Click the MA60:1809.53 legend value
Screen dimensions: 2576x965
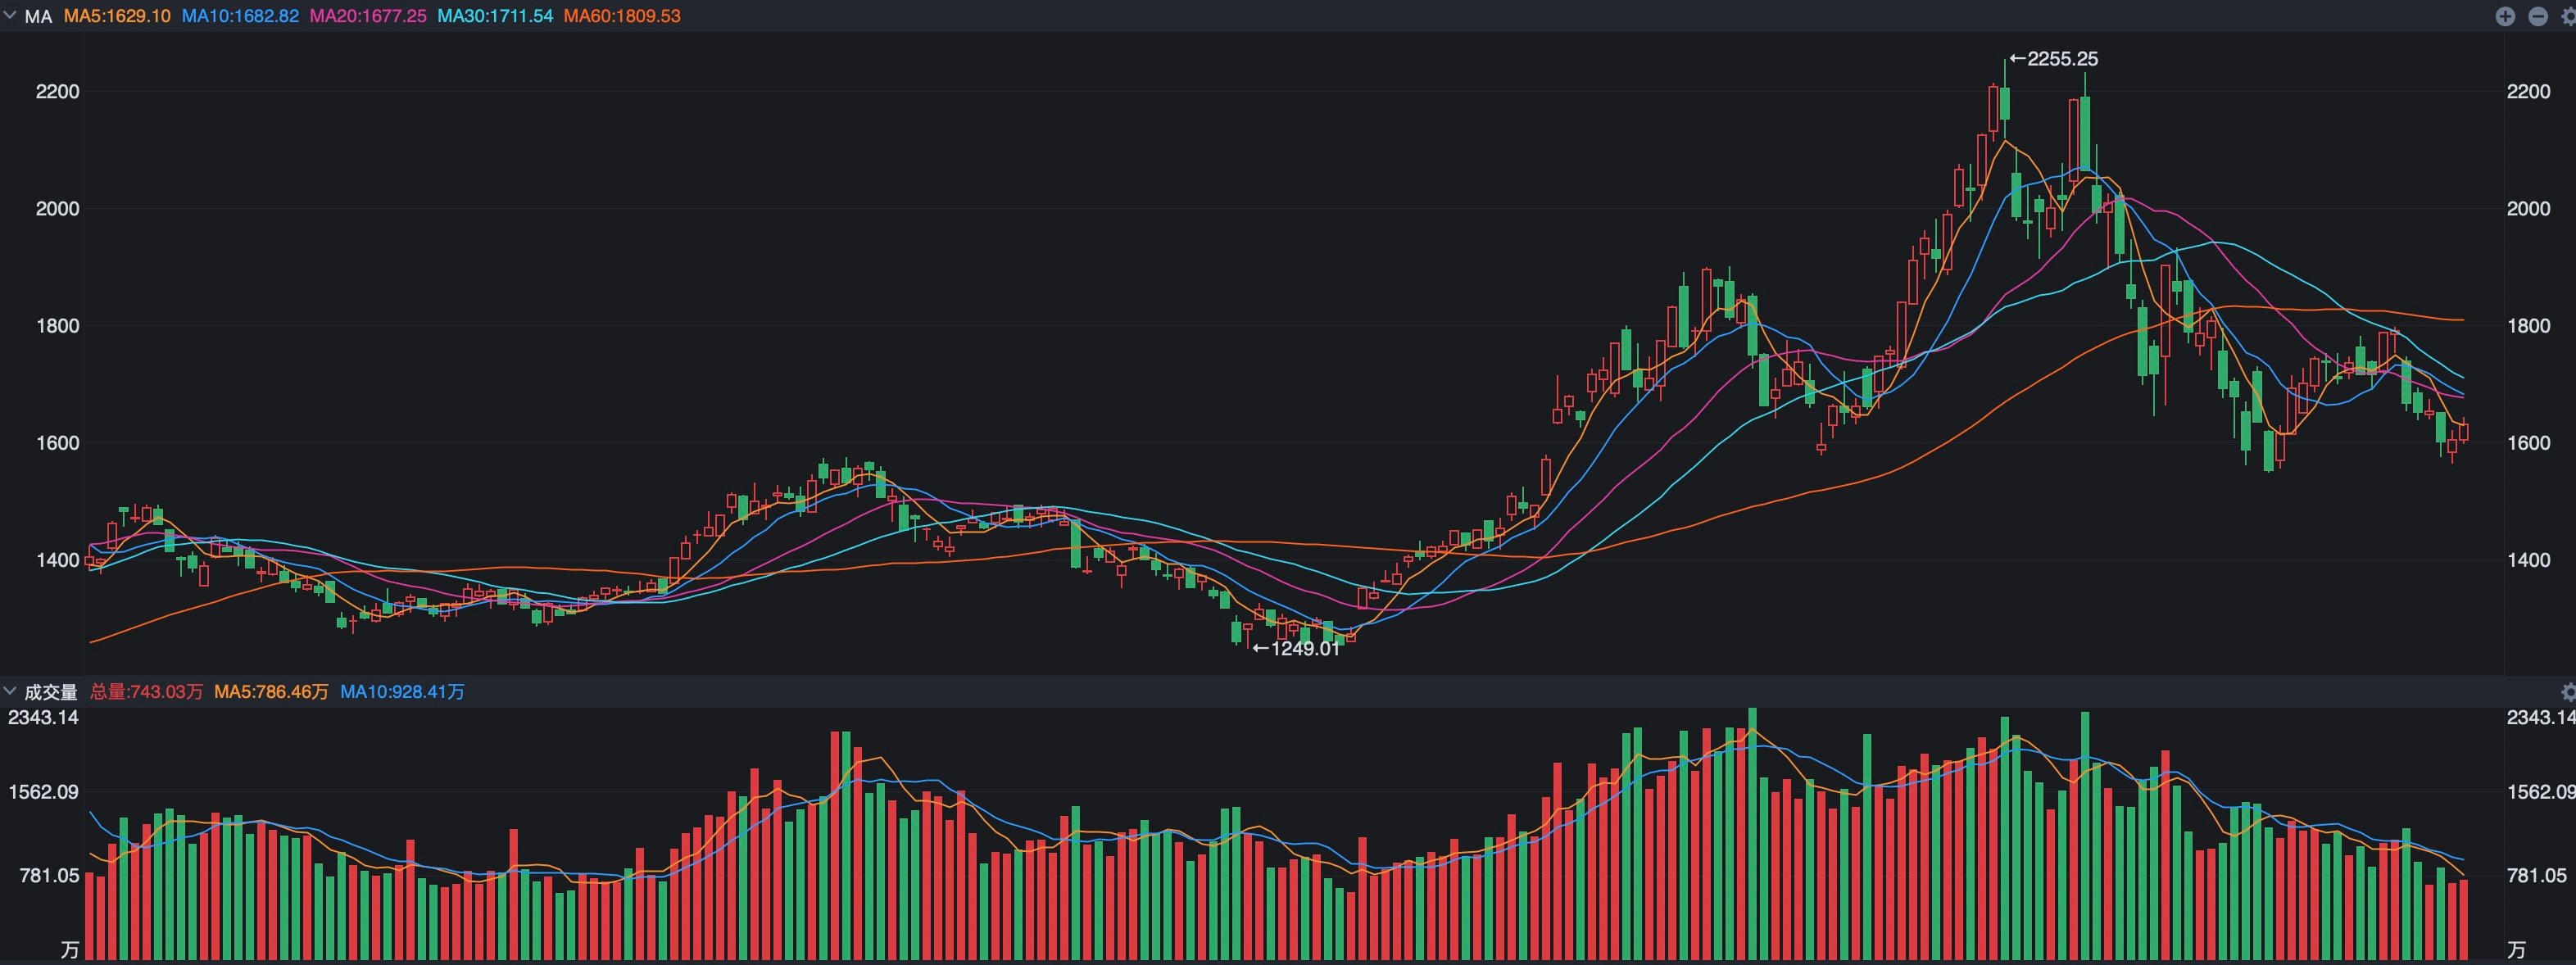622,16
